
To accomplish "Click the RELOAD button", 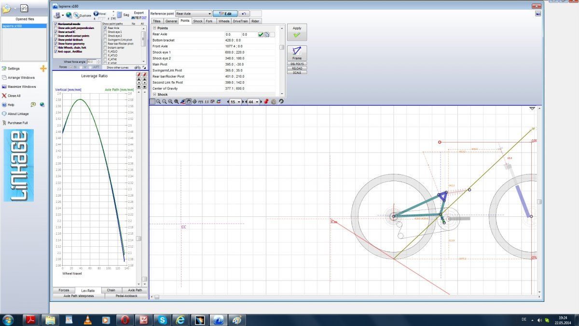I will click(297, 68).
